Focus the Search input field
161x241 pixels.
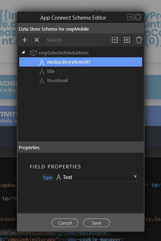click(x=74, y=40)
